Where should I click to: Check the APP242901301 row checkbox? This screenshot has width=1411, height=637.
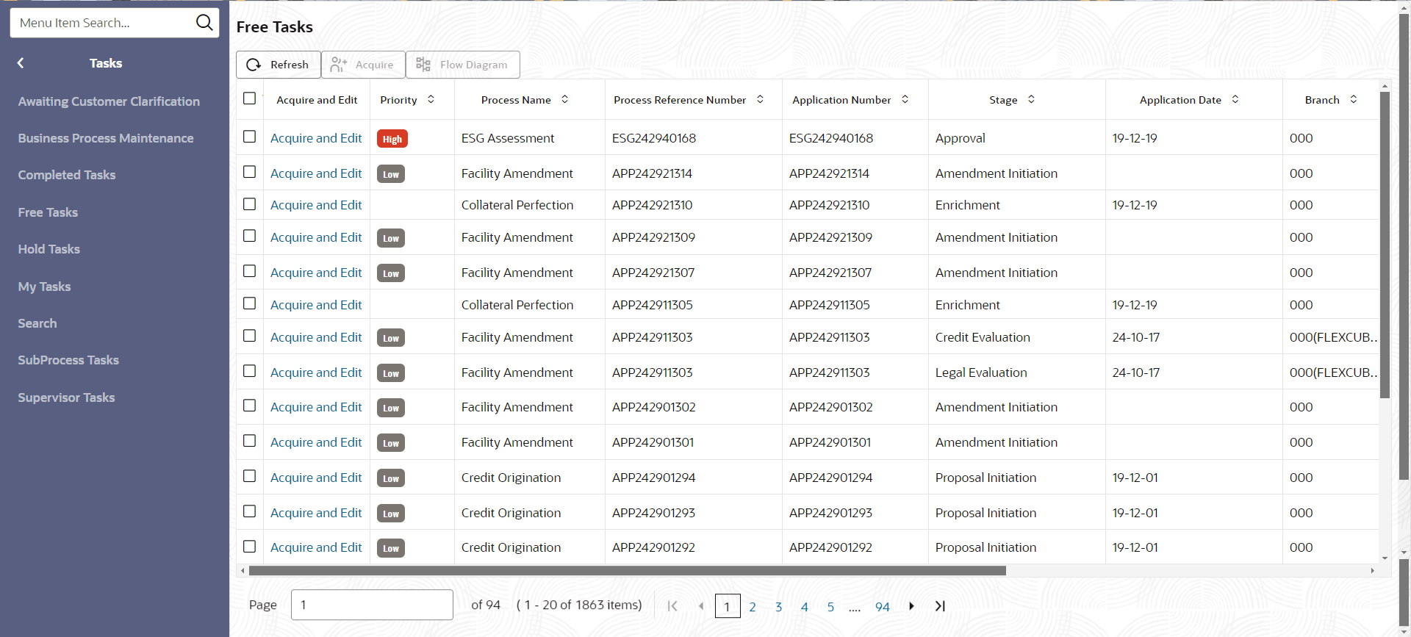[x=250, y=441]
